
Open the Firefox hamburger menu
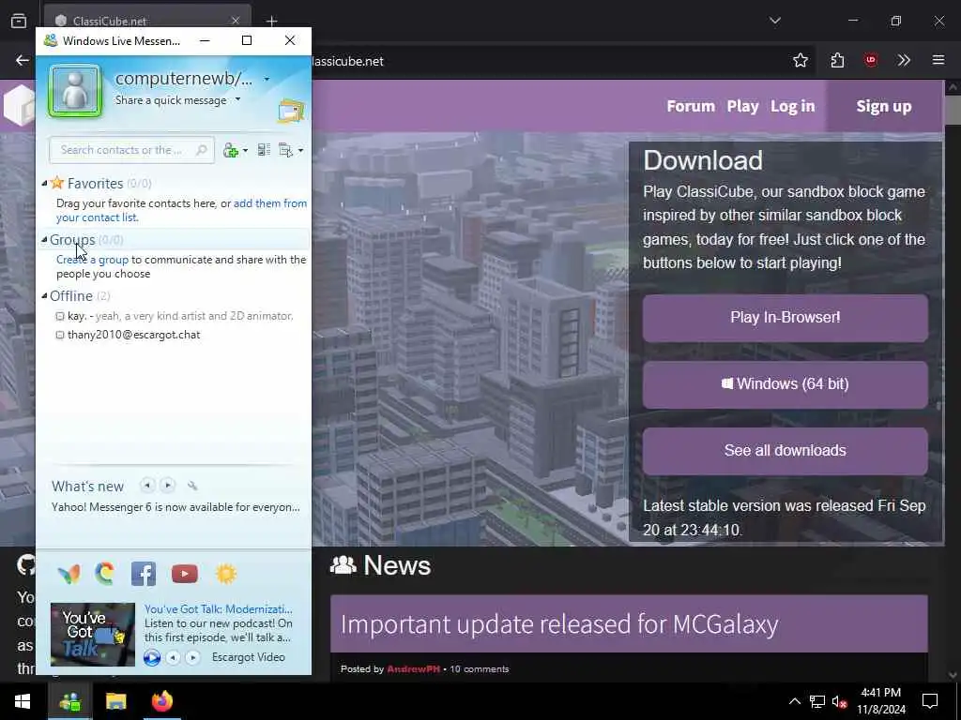pos(938,60)
